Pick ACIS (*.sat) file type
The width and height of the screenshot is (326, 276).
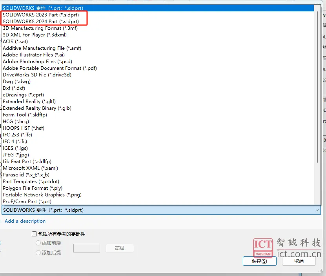tap(158, 41)
